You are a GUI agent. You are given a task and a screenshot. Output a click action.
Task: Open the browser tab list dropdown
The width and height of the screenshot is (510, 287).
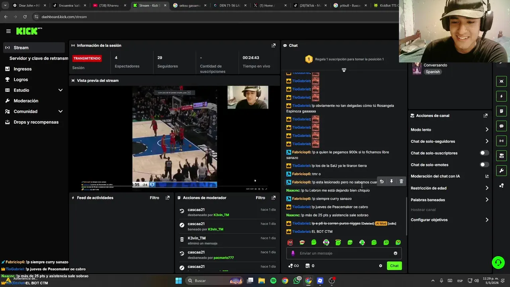tap(5, 6)
